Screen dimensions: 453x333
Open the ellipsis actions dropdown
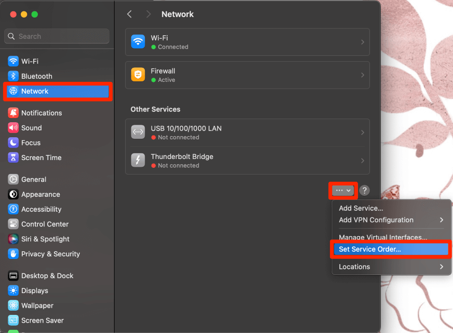[x=344, y=191]
